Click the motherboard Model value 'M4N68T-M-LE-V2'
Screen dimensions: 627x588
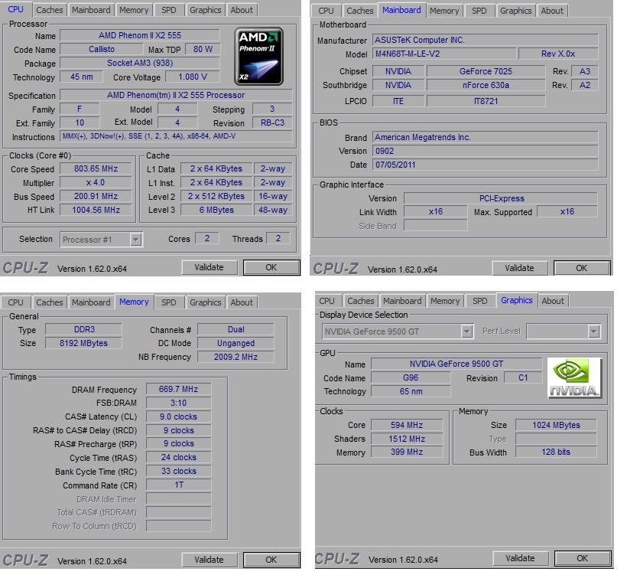coord(444,54)
